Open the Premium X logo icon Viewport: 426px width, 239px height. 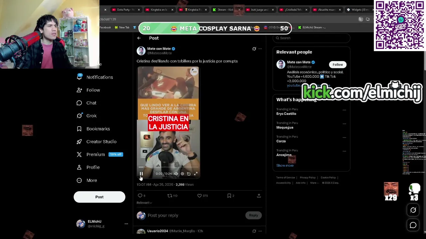79,154
